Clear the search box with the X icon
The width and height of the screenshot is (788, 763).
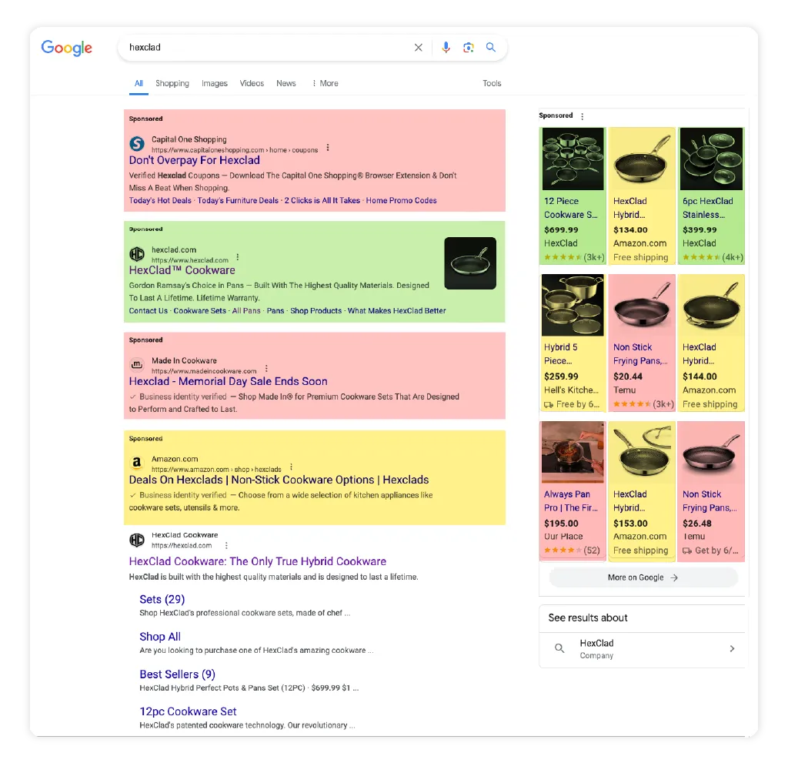(x=418, y=47)
